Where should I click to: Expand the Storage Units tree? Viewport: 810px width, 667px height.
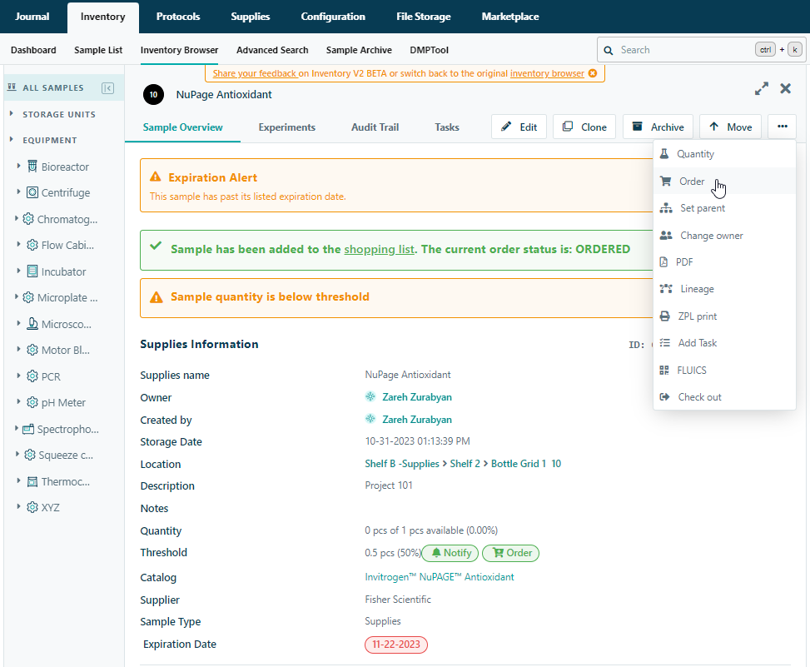click(x=12, y=113)
